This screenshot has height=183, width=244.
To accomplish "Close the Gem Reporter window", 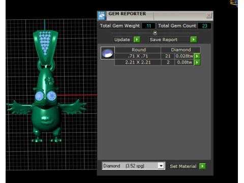I will click(209, 15).
